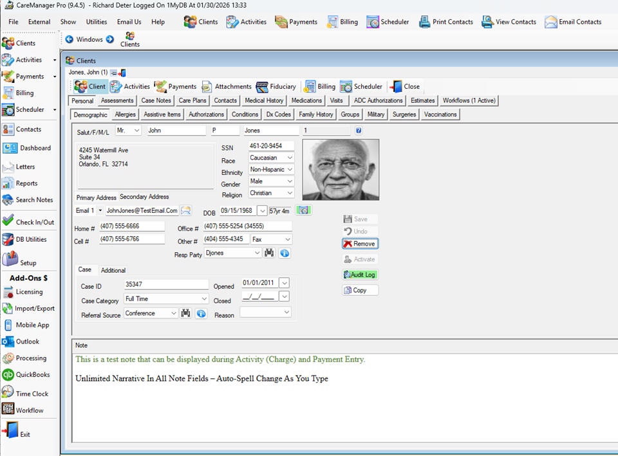Click the green calendar icon beside the age
The height and width of the screenshot is (456, 618).
tap(303, 210)
